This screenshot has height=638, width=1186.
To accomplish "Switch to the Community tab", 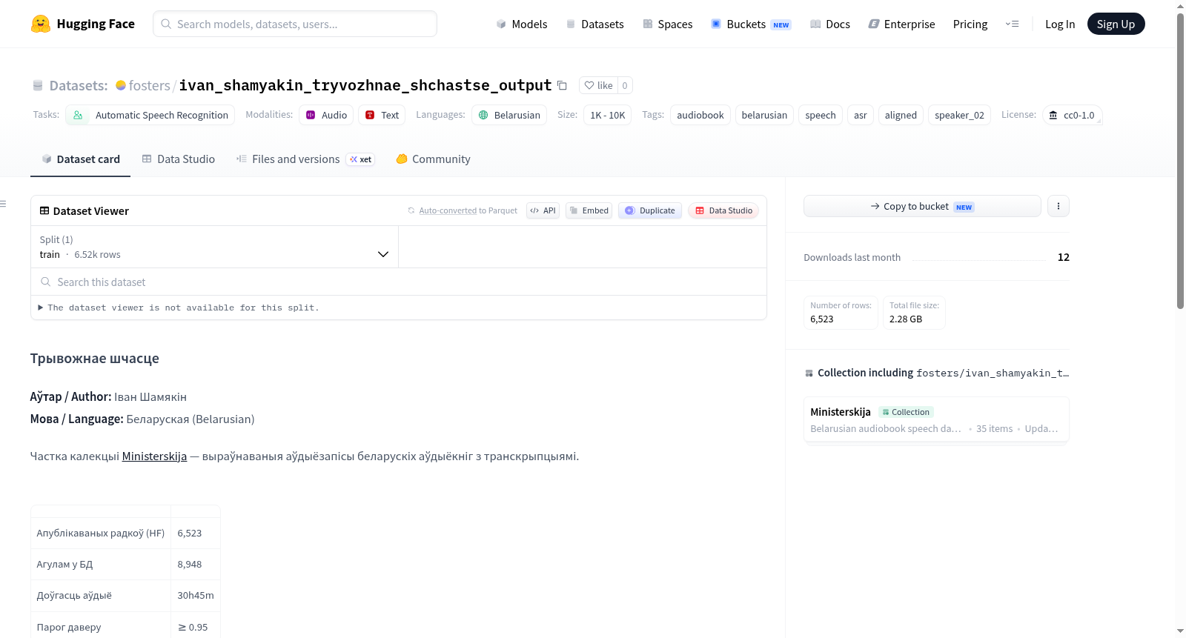I will pos(433,159).
